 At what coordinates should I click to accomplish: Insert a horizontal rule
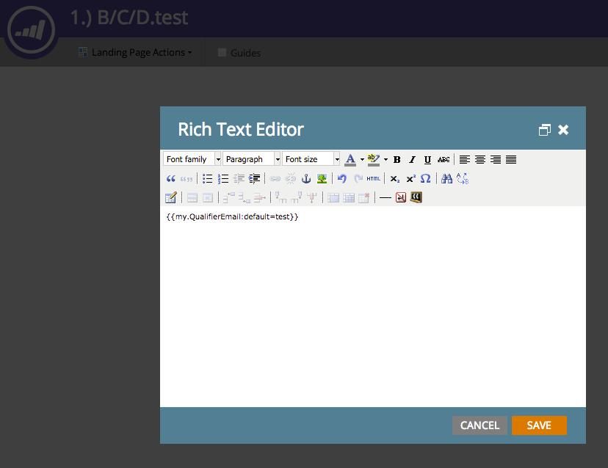[x=385, y=197]
